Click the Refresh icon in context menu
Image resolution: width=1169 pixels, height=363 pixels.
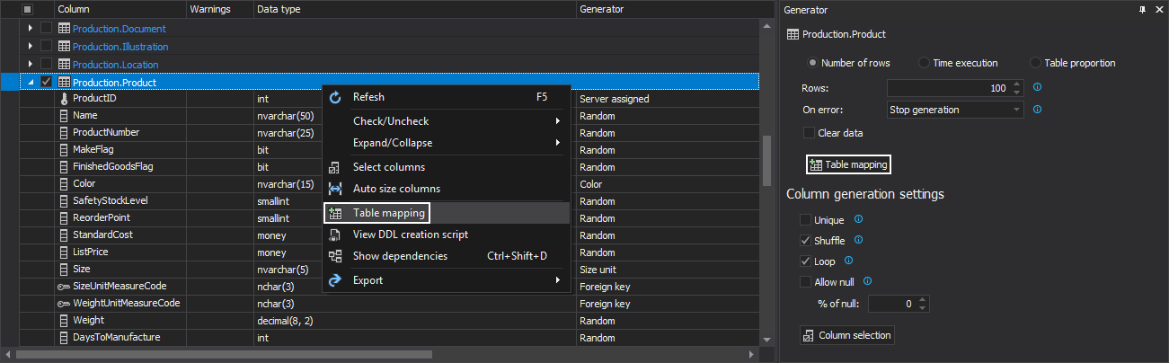point(335,97)
